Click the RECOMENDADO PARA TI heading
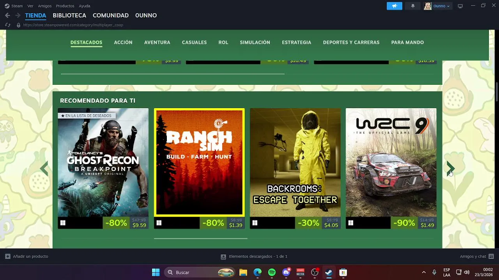Screen dimensions: 499x280 pos(97,101)
